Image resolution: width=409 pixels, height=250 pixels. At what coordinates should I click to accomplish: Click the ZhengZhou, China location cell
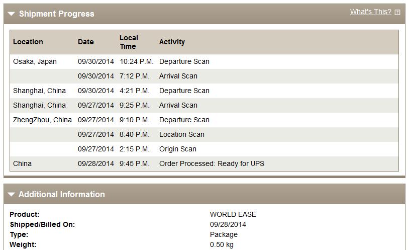[x=42, y=120]
